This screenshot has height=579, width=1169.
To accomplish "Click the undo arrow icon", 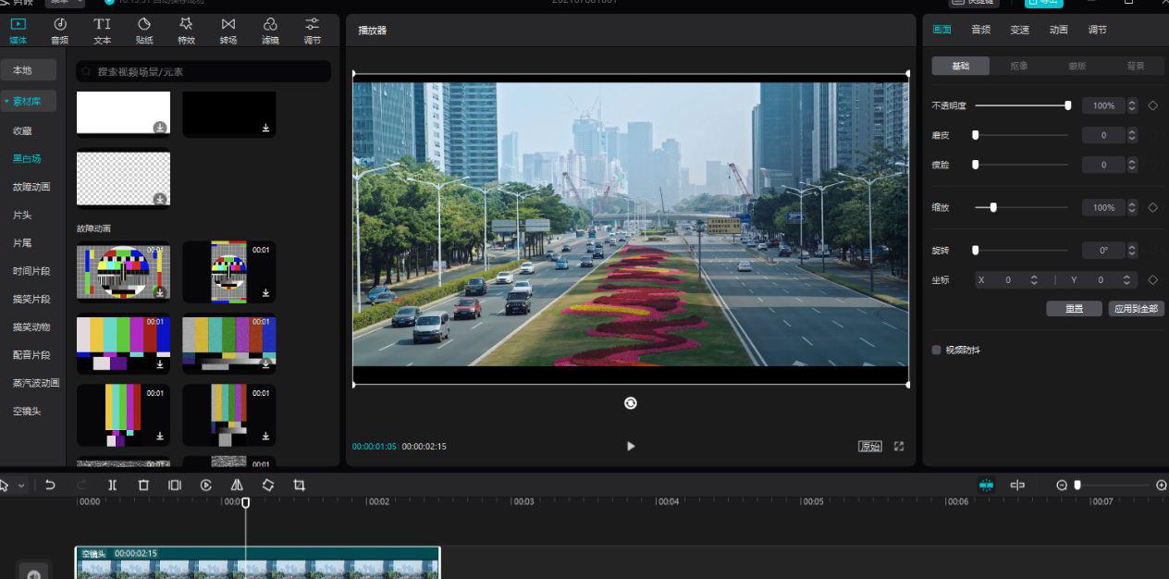I will 50,485.
